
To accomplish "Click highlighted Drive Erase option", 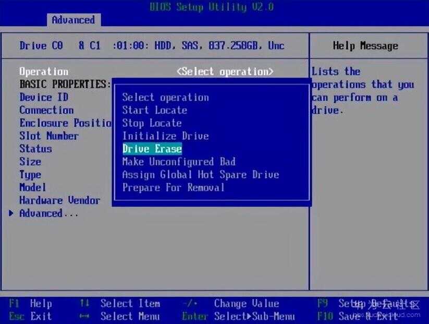I will pyautogui.click(x=152, y=149).
